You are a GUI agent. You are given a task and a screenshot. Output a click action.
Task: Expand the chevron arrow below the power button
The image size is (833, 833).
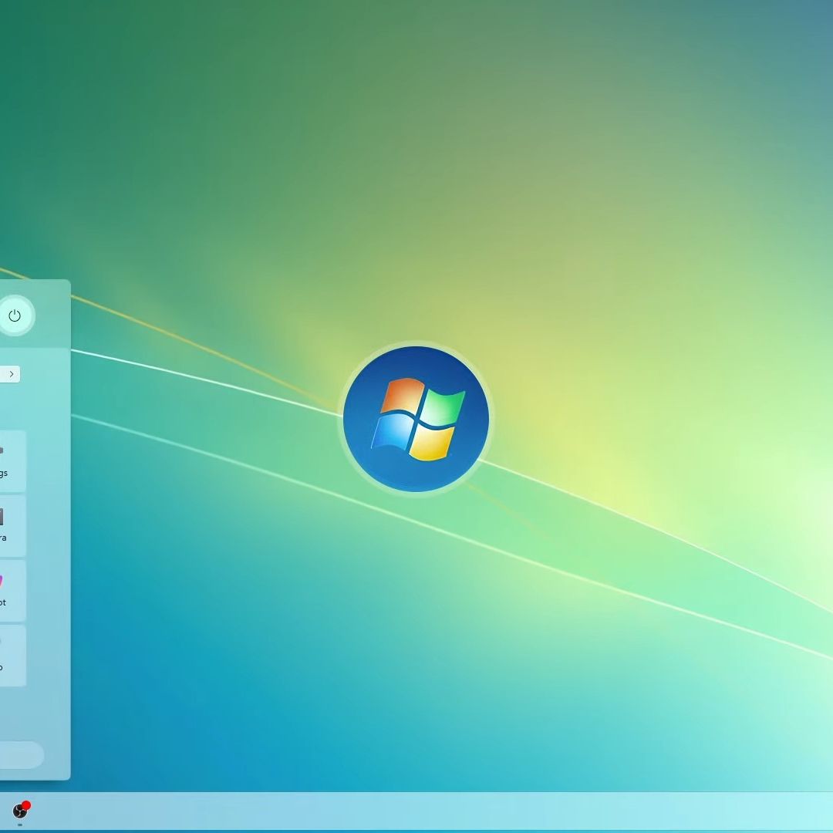coord(10,374)
